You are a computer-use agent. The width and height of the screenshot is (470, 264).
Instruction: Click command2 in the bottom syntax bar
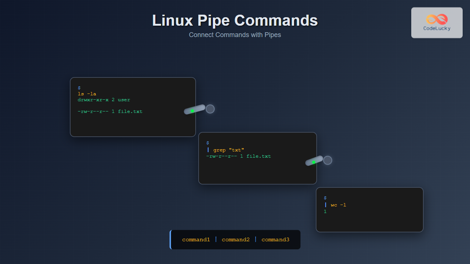pos(235,240)
